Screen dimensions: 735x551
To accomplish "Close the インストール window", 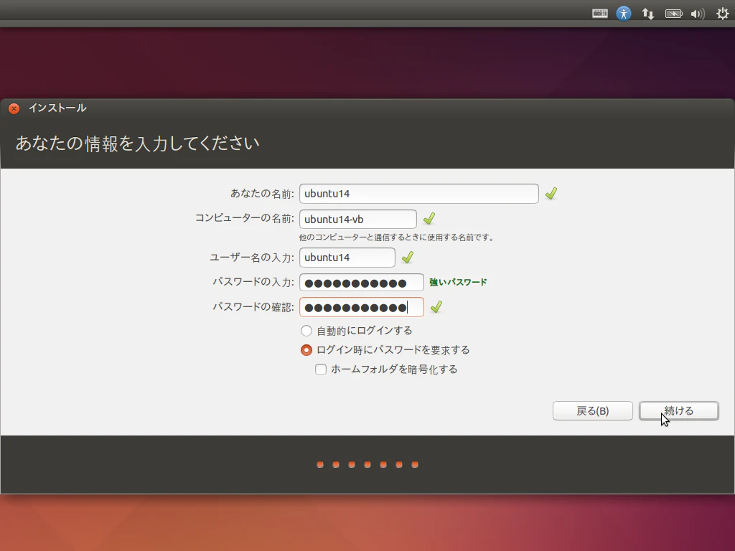I will pyautogui.click(x=14, y=109).
